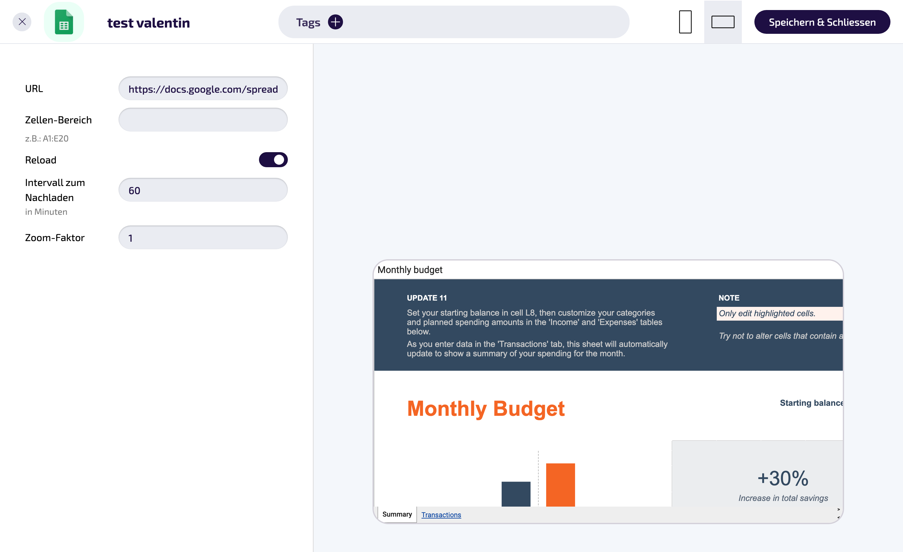903x552 pixels.
Task: Add a tag with the plus icon
Action: pos(335,22)
